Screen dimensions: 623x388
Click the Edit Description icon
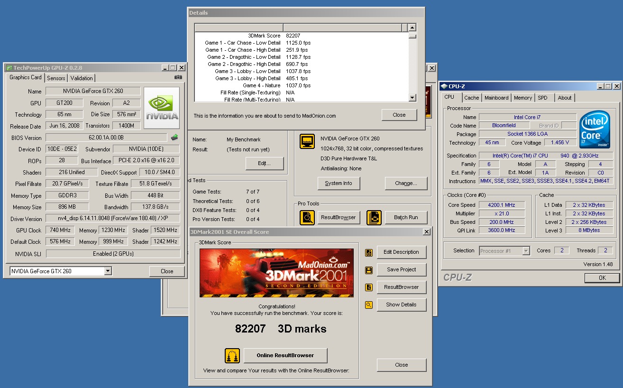pos(369,252)
